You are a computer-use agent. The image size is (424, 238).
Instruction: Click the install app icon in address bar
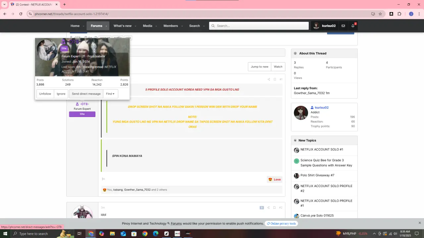click(373, 14)
